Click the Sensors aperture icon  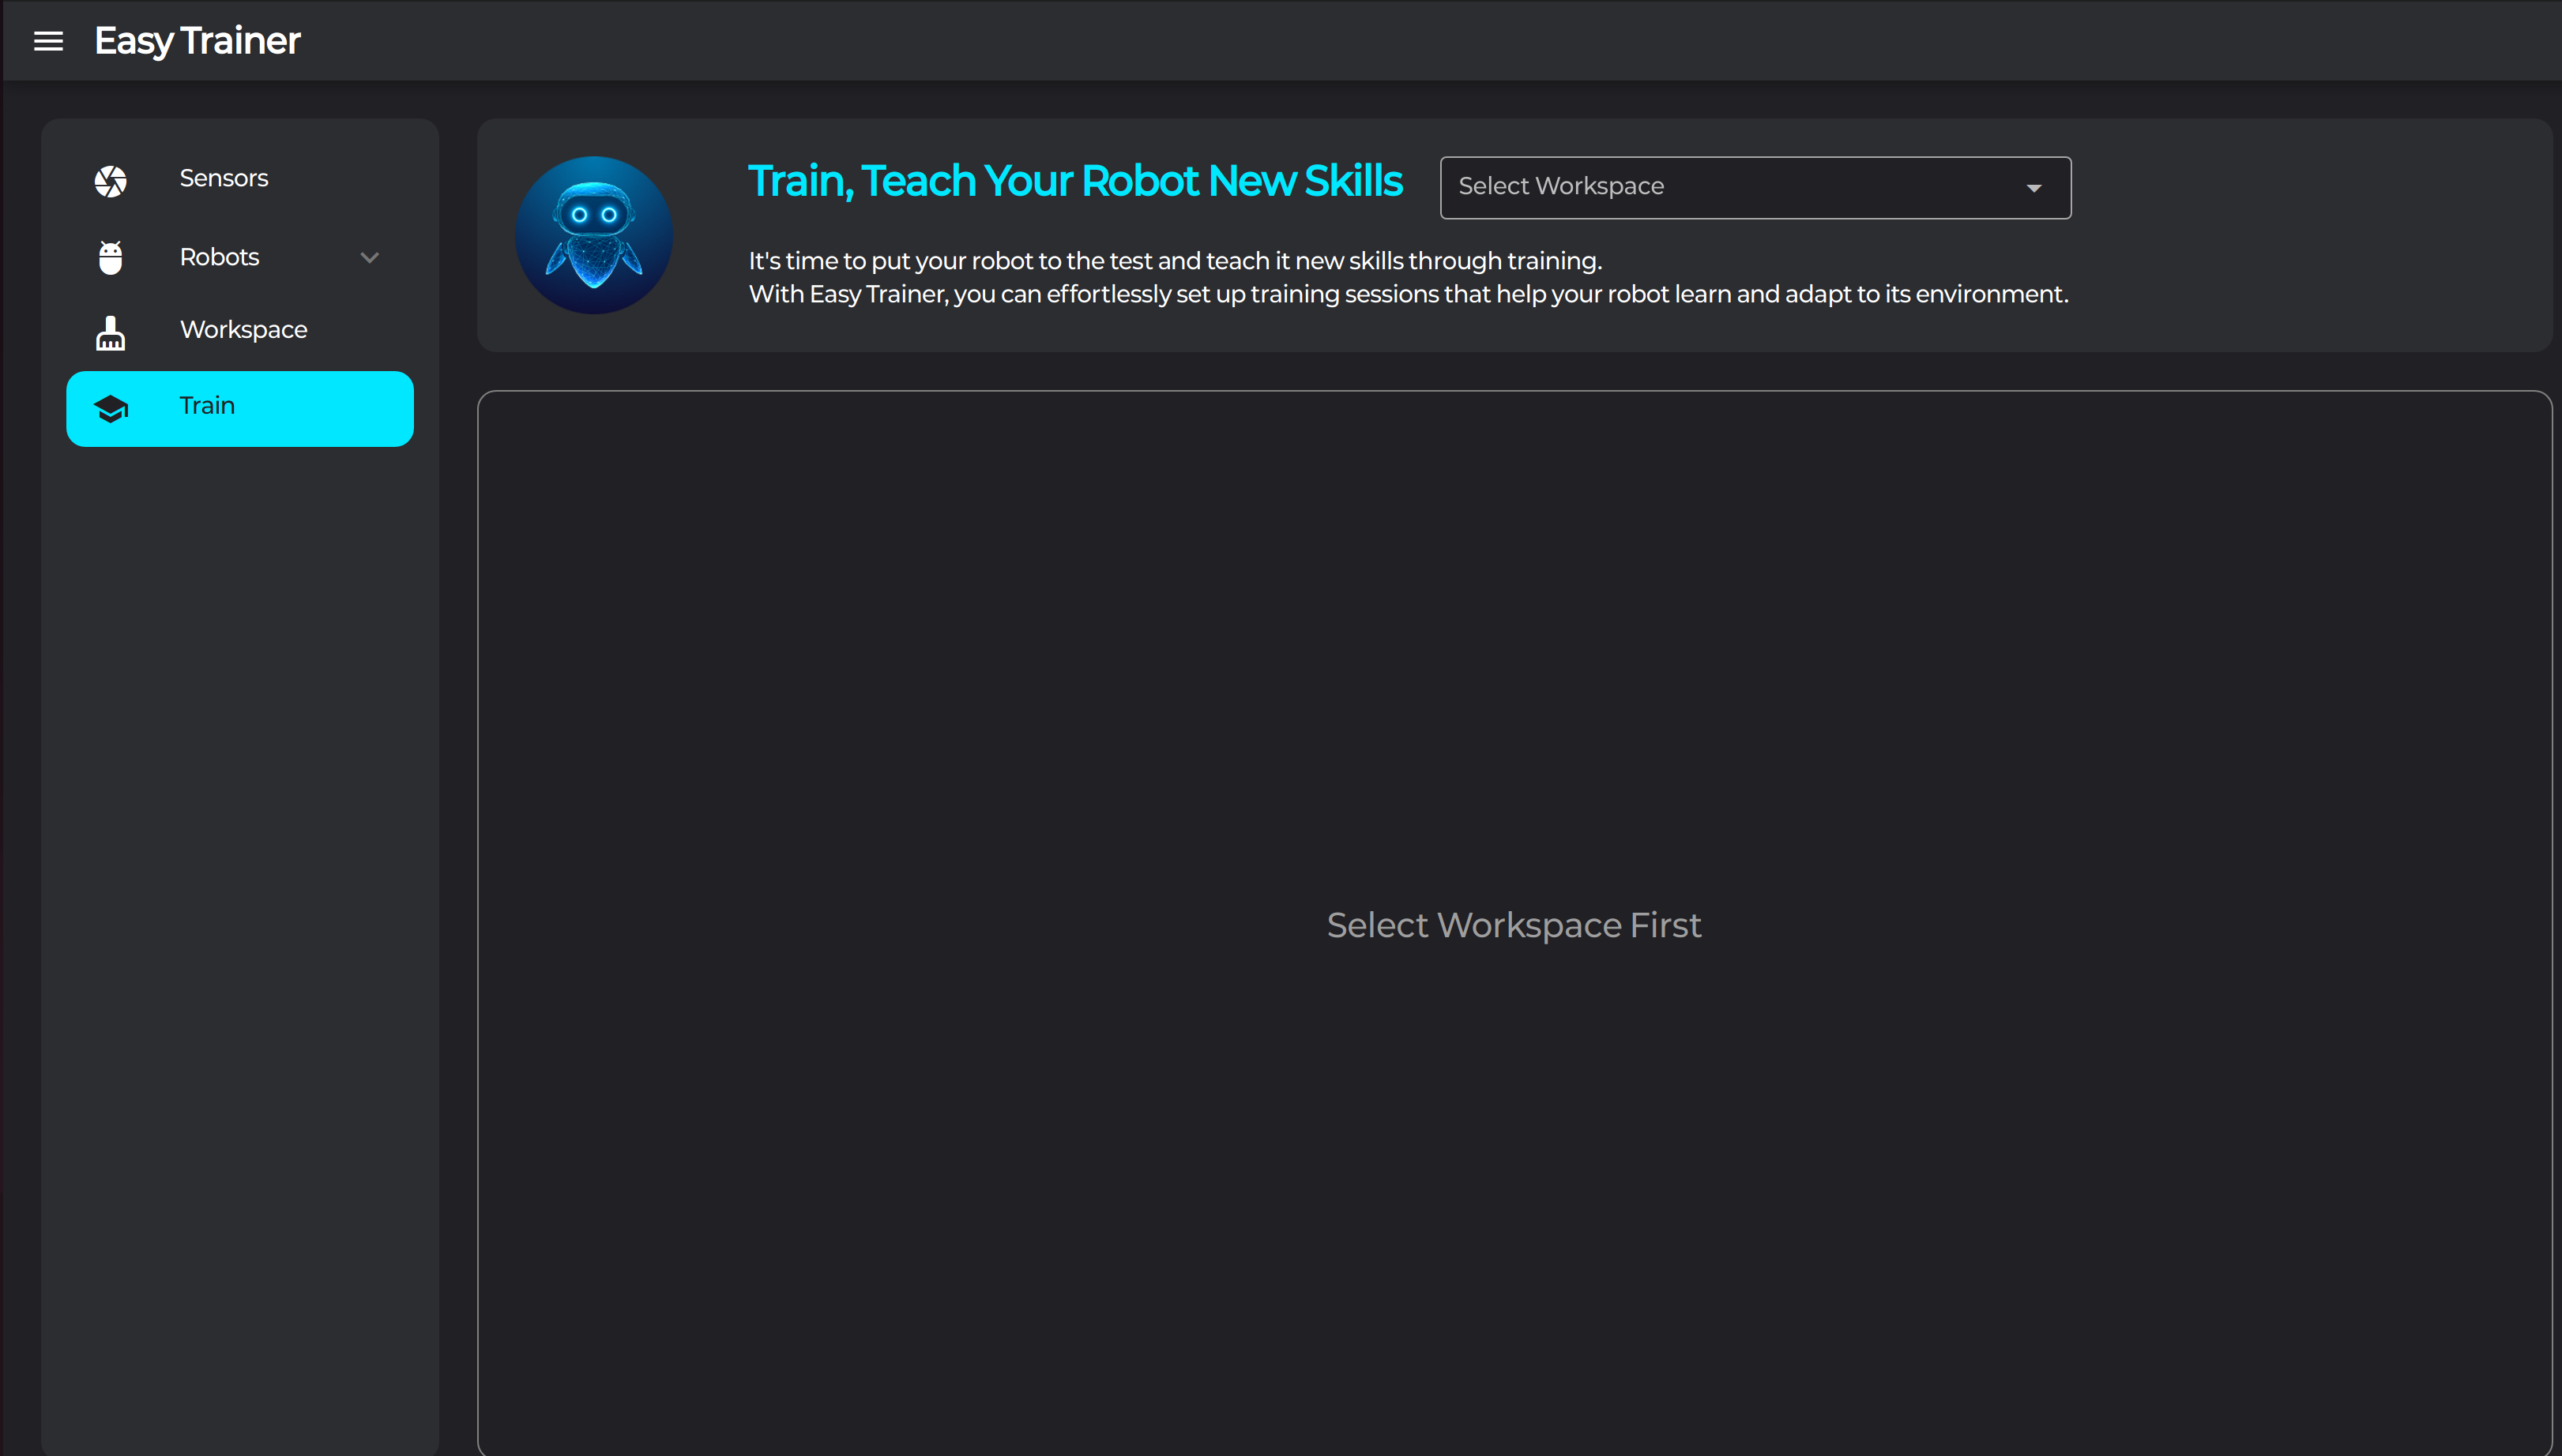pos(110,181)
